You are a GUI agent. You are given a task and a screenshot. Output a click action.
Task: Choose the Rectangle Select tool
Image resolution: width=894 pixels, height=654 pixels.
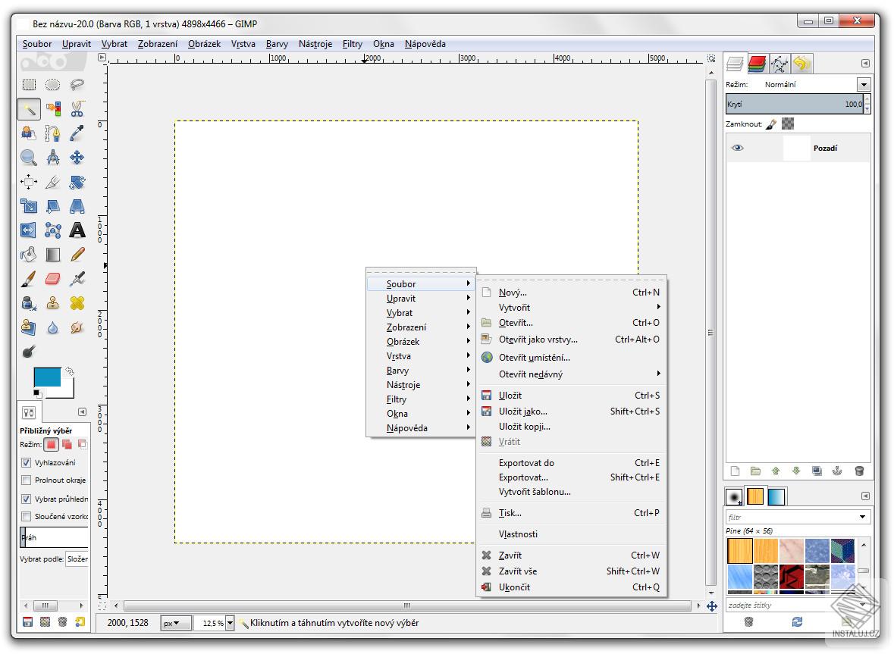point(28,85)
